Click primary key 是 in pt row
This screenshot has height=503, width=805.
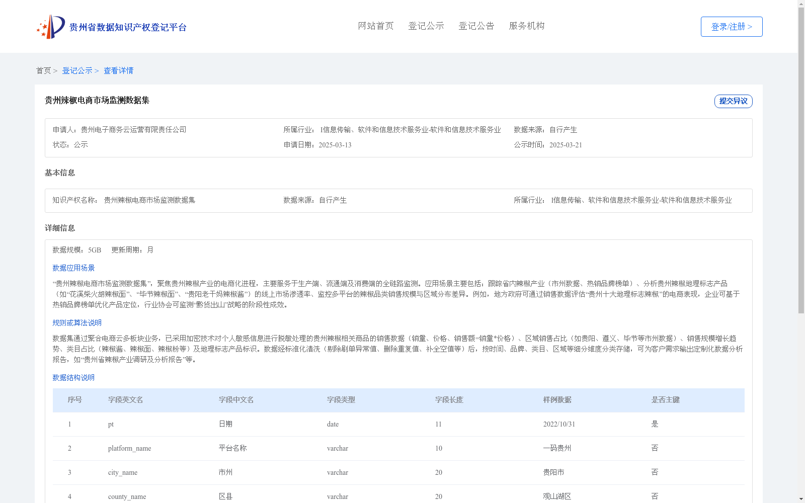click(655, 424)
